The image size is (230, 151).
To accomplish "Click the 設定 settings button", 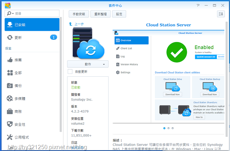I will click(x=119, y=14).
